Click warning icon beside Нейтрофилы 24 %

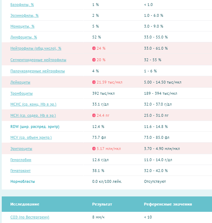coord(94,48)
